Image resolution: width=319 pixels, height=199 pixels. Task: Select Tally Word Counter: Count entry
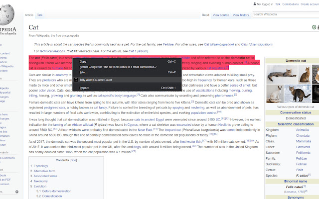(127, 80)
